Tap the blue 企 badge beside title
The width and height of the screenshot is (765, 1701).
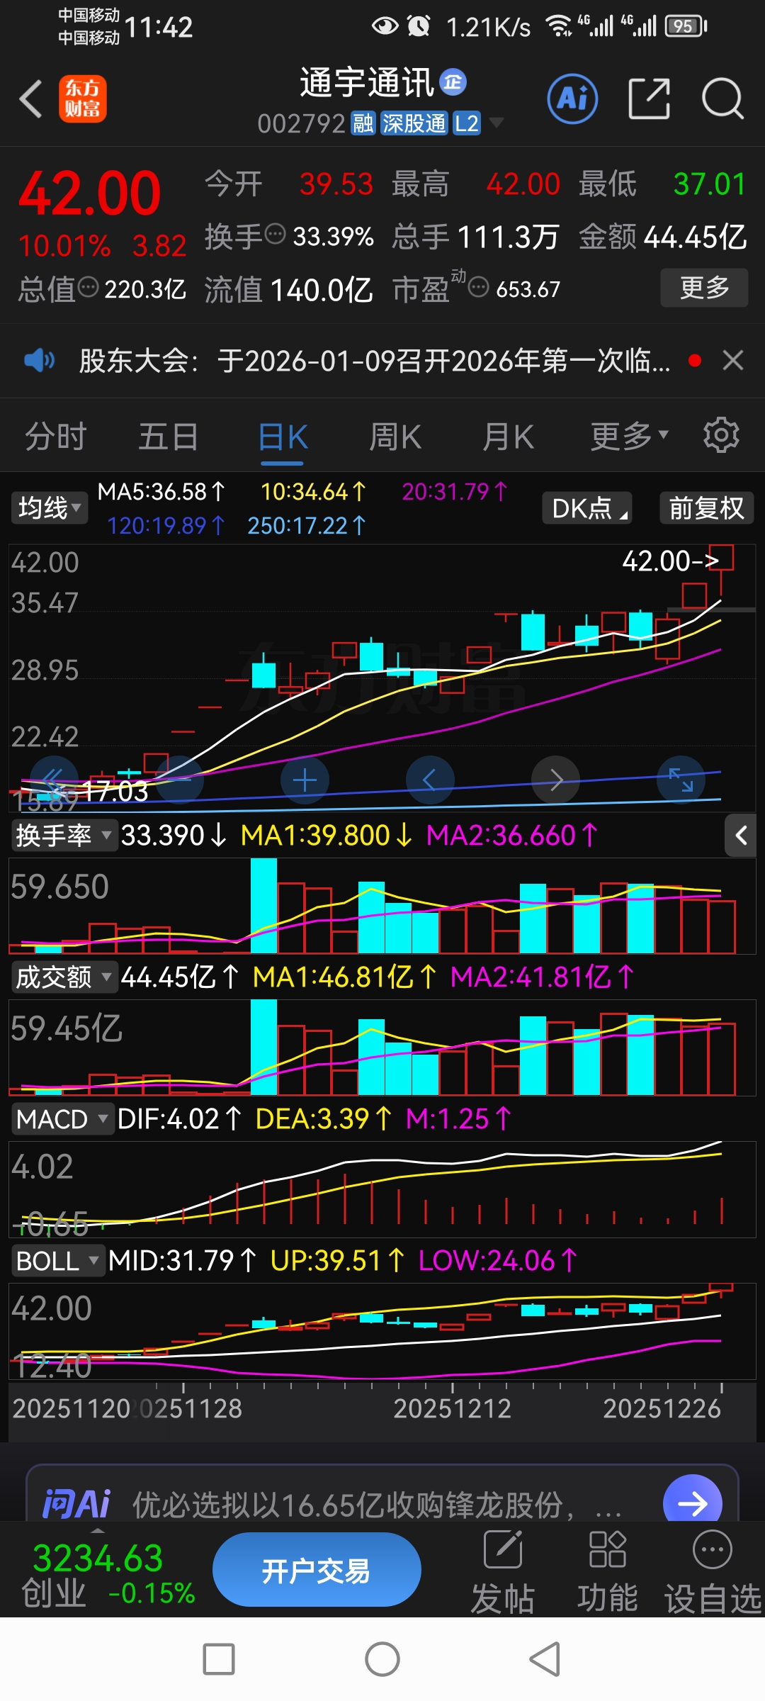[x=453, y=82]
